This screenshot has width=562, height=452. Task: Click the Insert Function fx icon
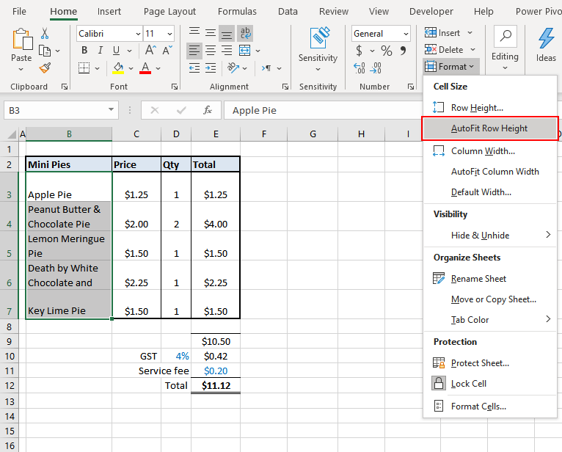pyautogui.click(x=208, y=110)
